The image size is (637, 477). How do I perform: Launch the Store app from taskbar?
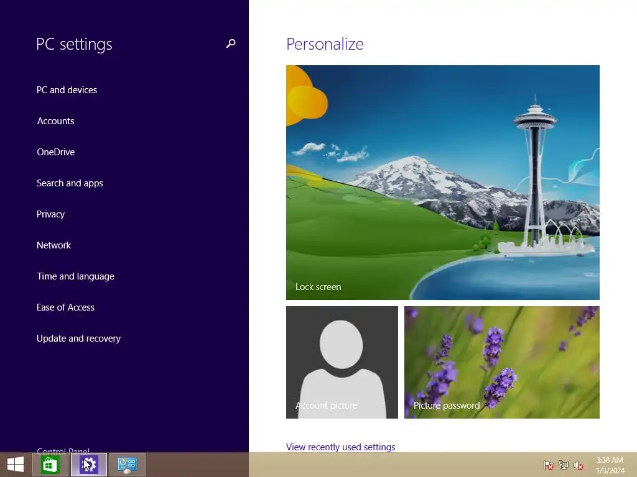click(x=50, y=465)
